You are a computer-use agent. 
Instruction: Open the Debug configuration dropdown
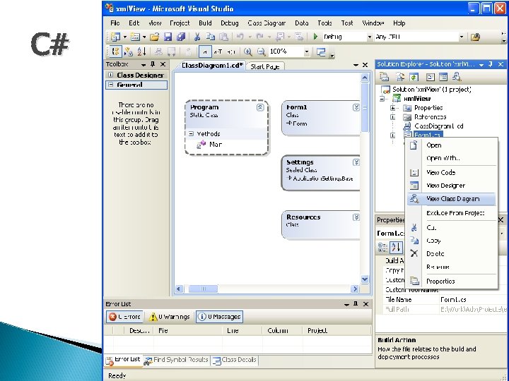click(x=369, y=37)
